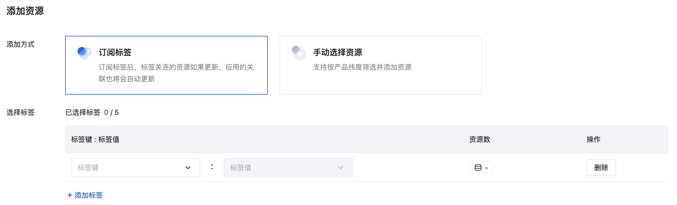Click the description 支持按产品纬度筛选并添加资源
This screenshot has height=205, width=677.
(362, 67)
